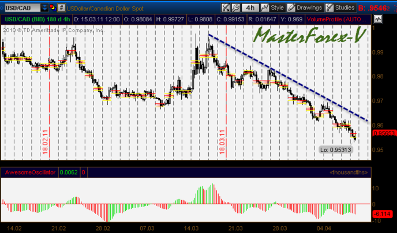Screen dimensions: 397x233
Task: Click the chart sharing tool icon
Action: tap(226, 8)
